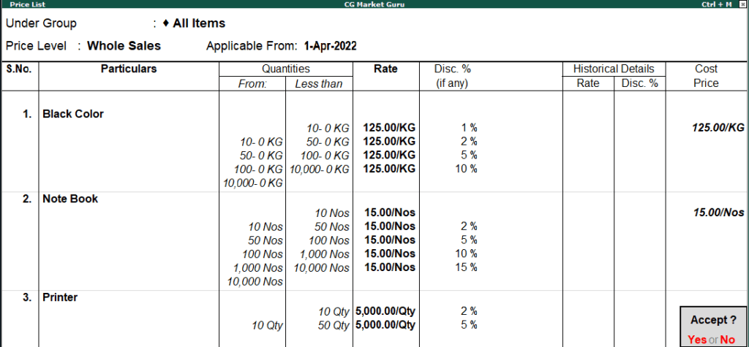Select the Note Book stock item
This screenshot has height=347, width=749.
coord(70,199)
